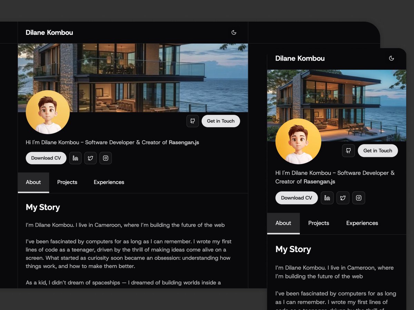The image size is (414, 310).
Task: Switch theme using the mobile moon toggle
Action: point(392,58)
